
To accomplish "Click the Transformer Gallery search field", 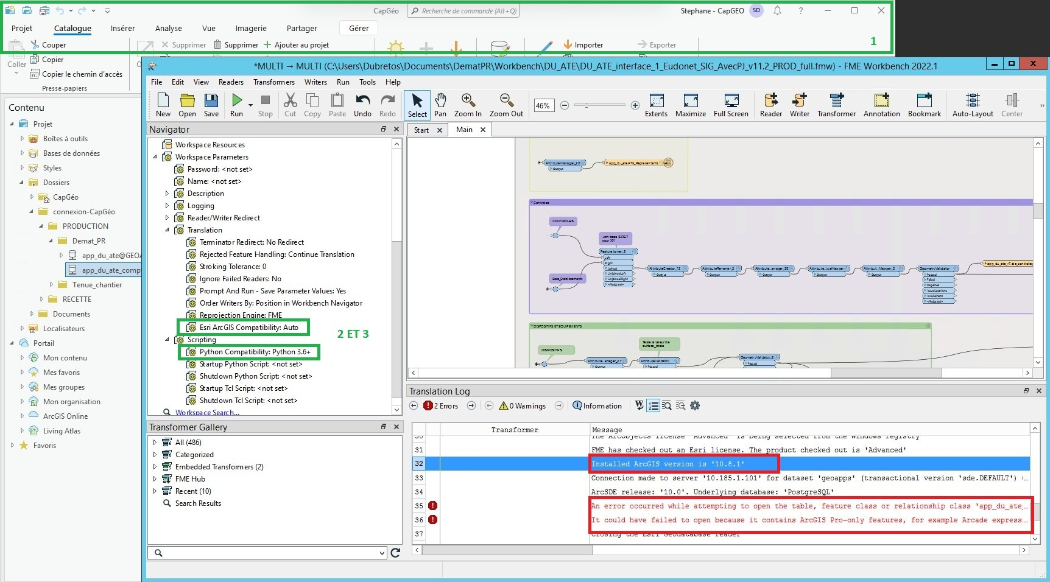I will click(x=267, y=553).
